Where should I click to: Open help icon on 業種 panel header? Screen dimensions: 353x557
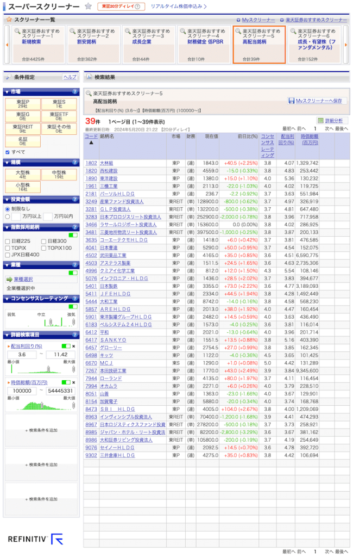click(75, 265)
